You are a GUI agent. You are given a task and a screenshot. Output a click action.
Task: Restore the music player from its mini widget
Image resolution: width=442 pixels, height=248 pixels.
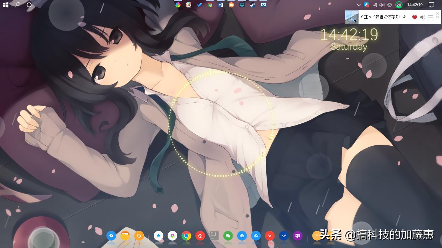(x=437, y=17)
